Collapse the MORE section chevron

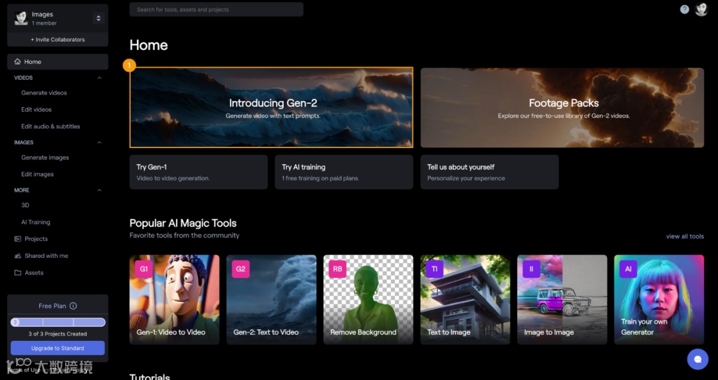pyautogui.click(x=99, y=190)
